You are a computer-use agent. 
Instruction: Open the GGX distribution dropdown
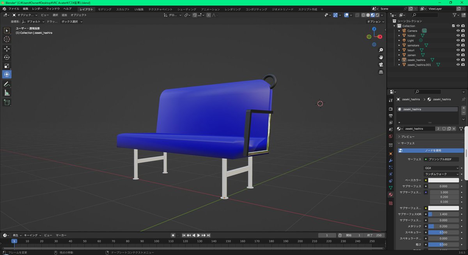coord(441,168)
